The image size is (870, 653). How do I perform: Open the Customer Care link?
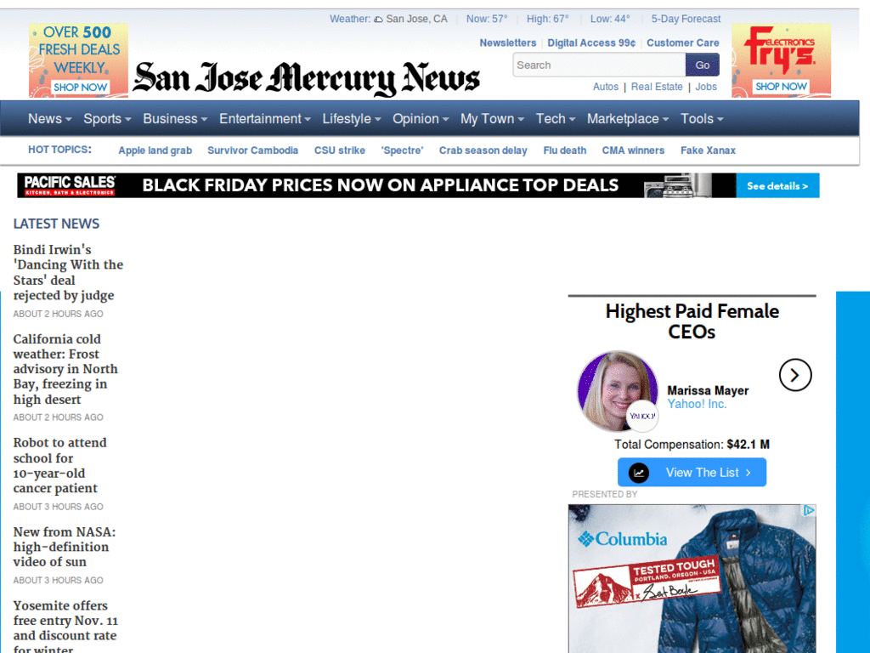point(682,43)
